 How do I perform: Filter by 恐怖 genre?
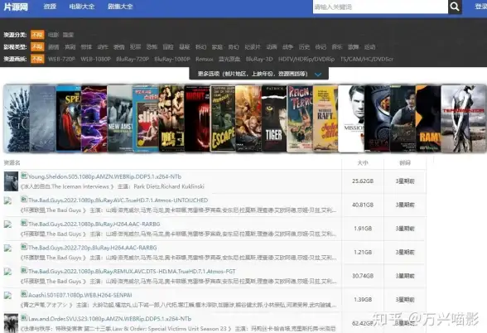[x=152, y=47]
